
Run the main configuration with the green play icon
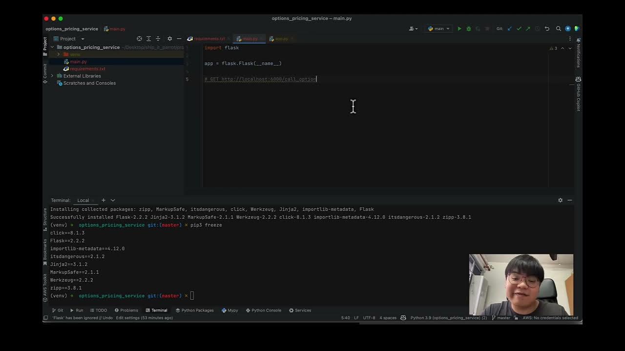(459, 29)
